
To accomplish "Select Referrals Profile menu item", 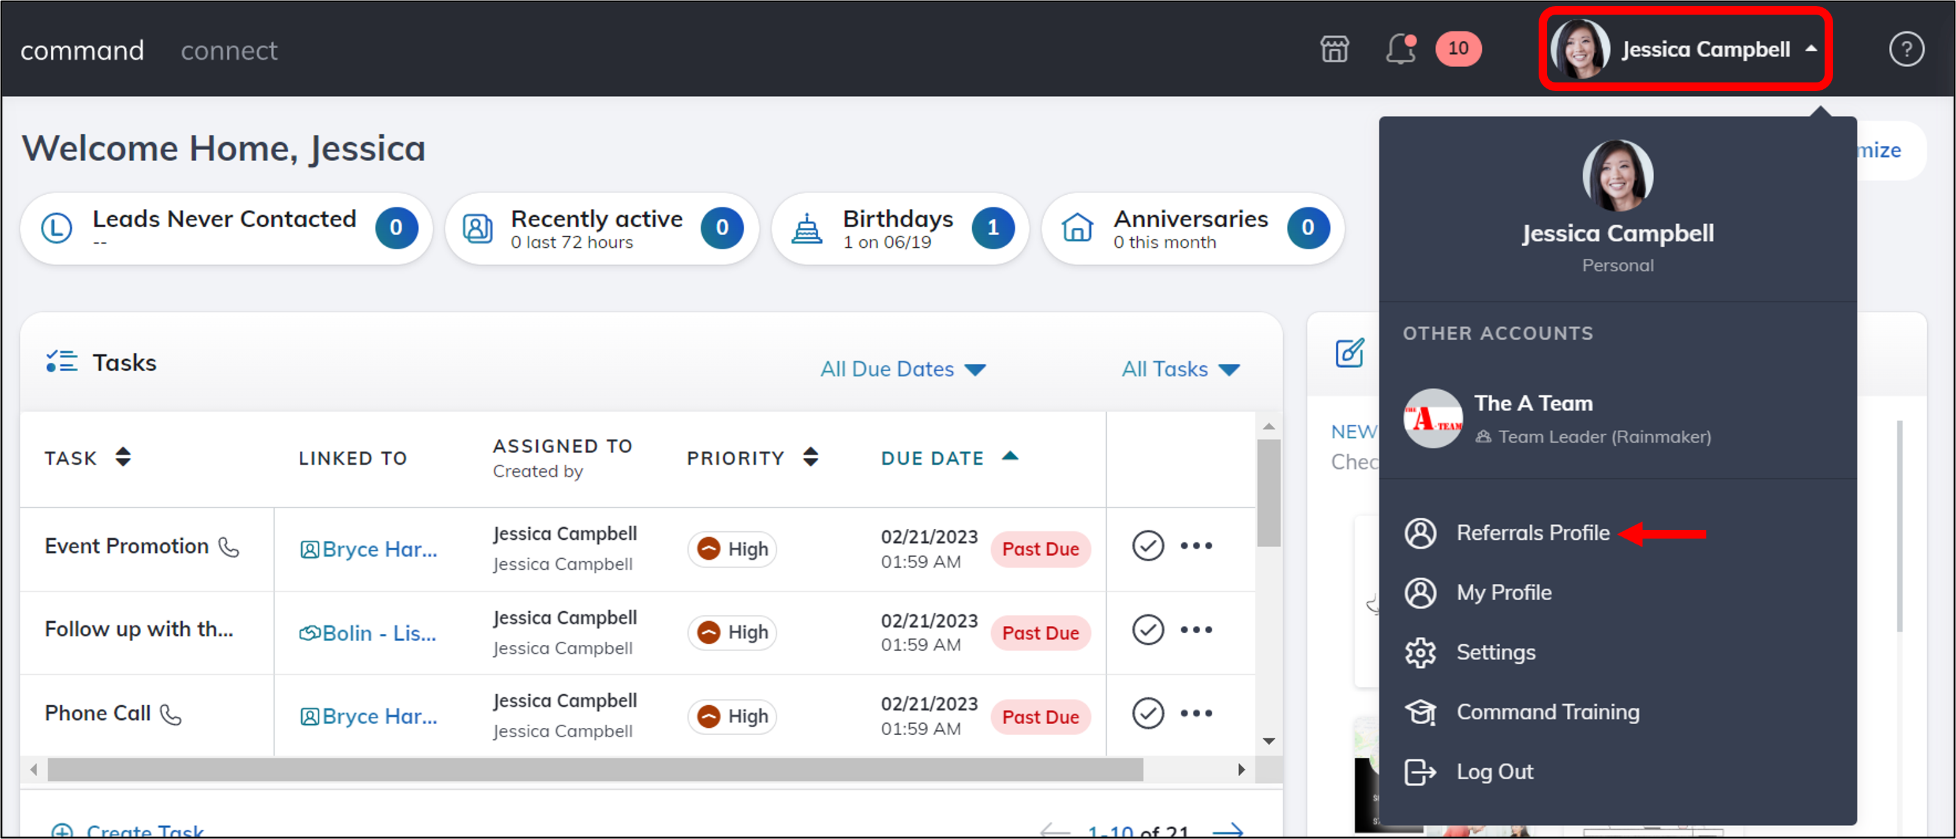I will [x=1533, y=533].
